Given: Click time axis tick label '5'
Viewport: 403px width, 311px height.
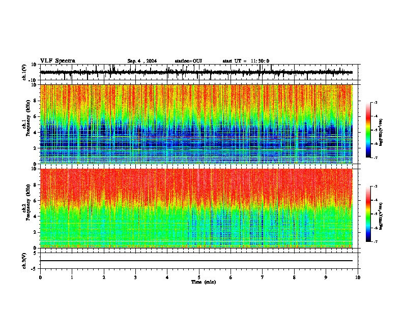Looking at the screenshot, I should tap(199, 277).
